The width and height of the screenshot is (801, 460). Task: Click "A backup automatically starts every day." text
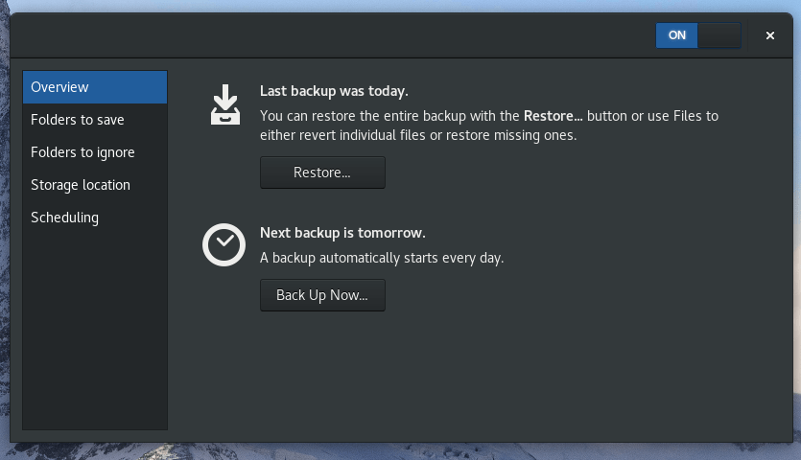(382, 258)
